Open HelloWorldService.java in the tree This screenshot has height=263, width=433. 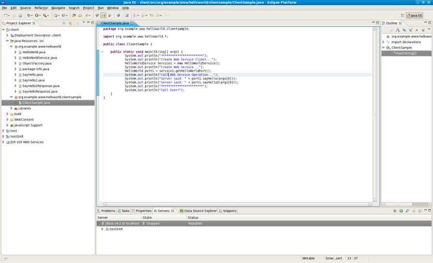[39, 58]
